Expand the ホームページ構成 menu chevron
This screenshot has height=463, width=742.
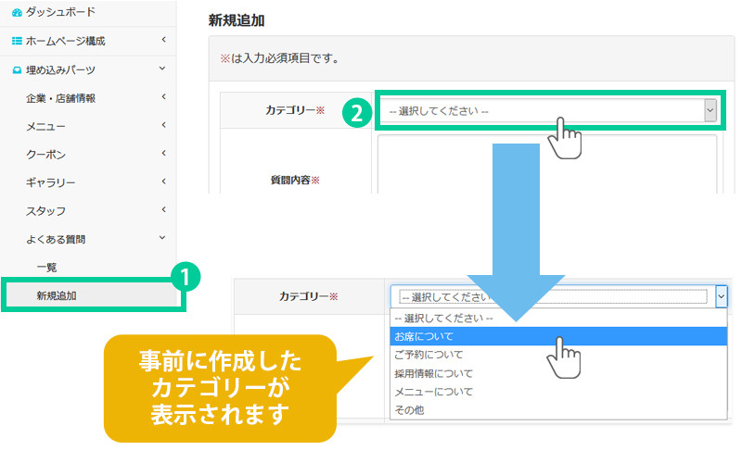click(x=162, y=40)
